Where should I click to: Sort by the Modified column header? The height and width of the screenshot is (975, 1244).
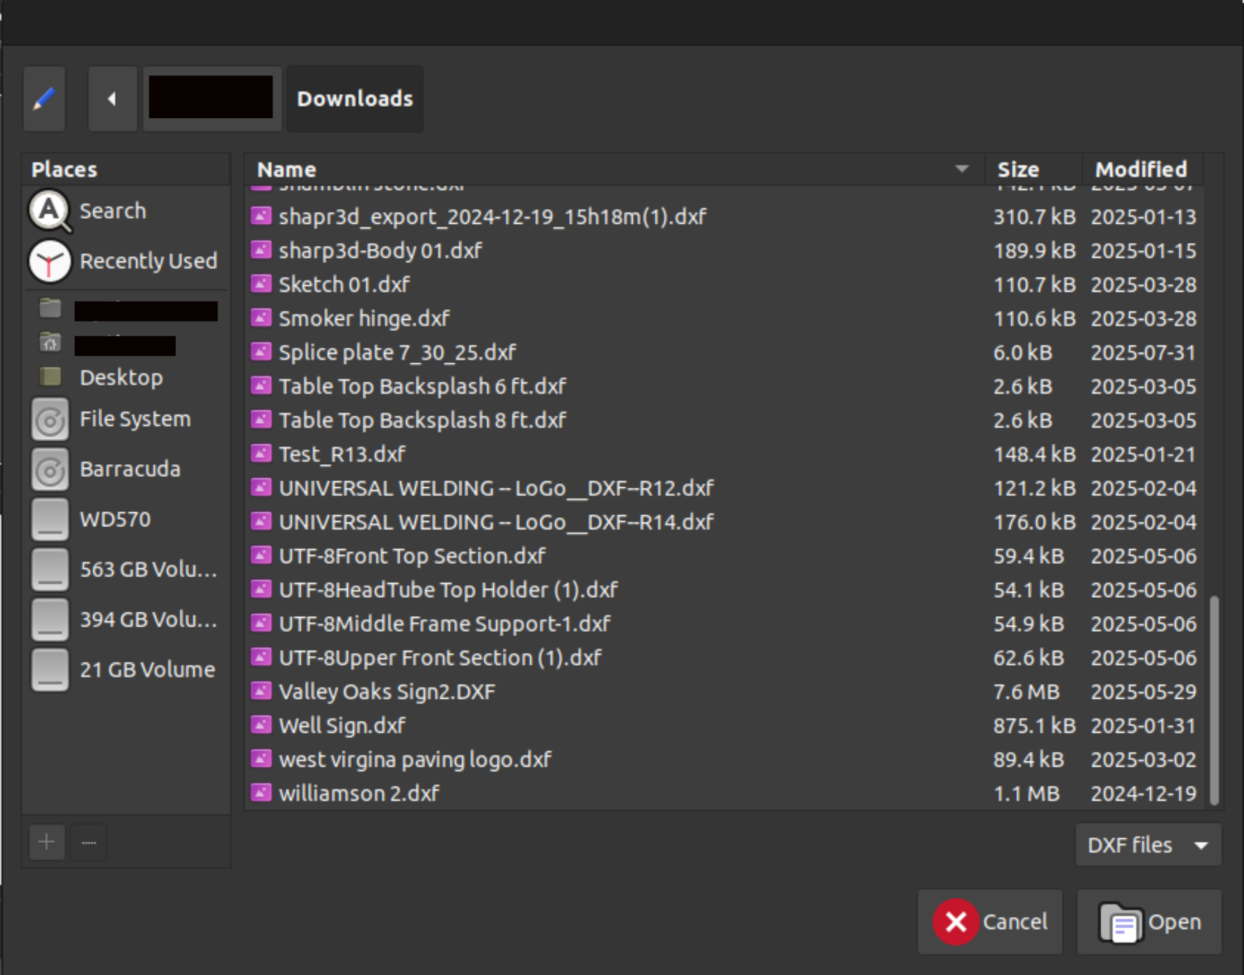click(x=1140, y=169)
